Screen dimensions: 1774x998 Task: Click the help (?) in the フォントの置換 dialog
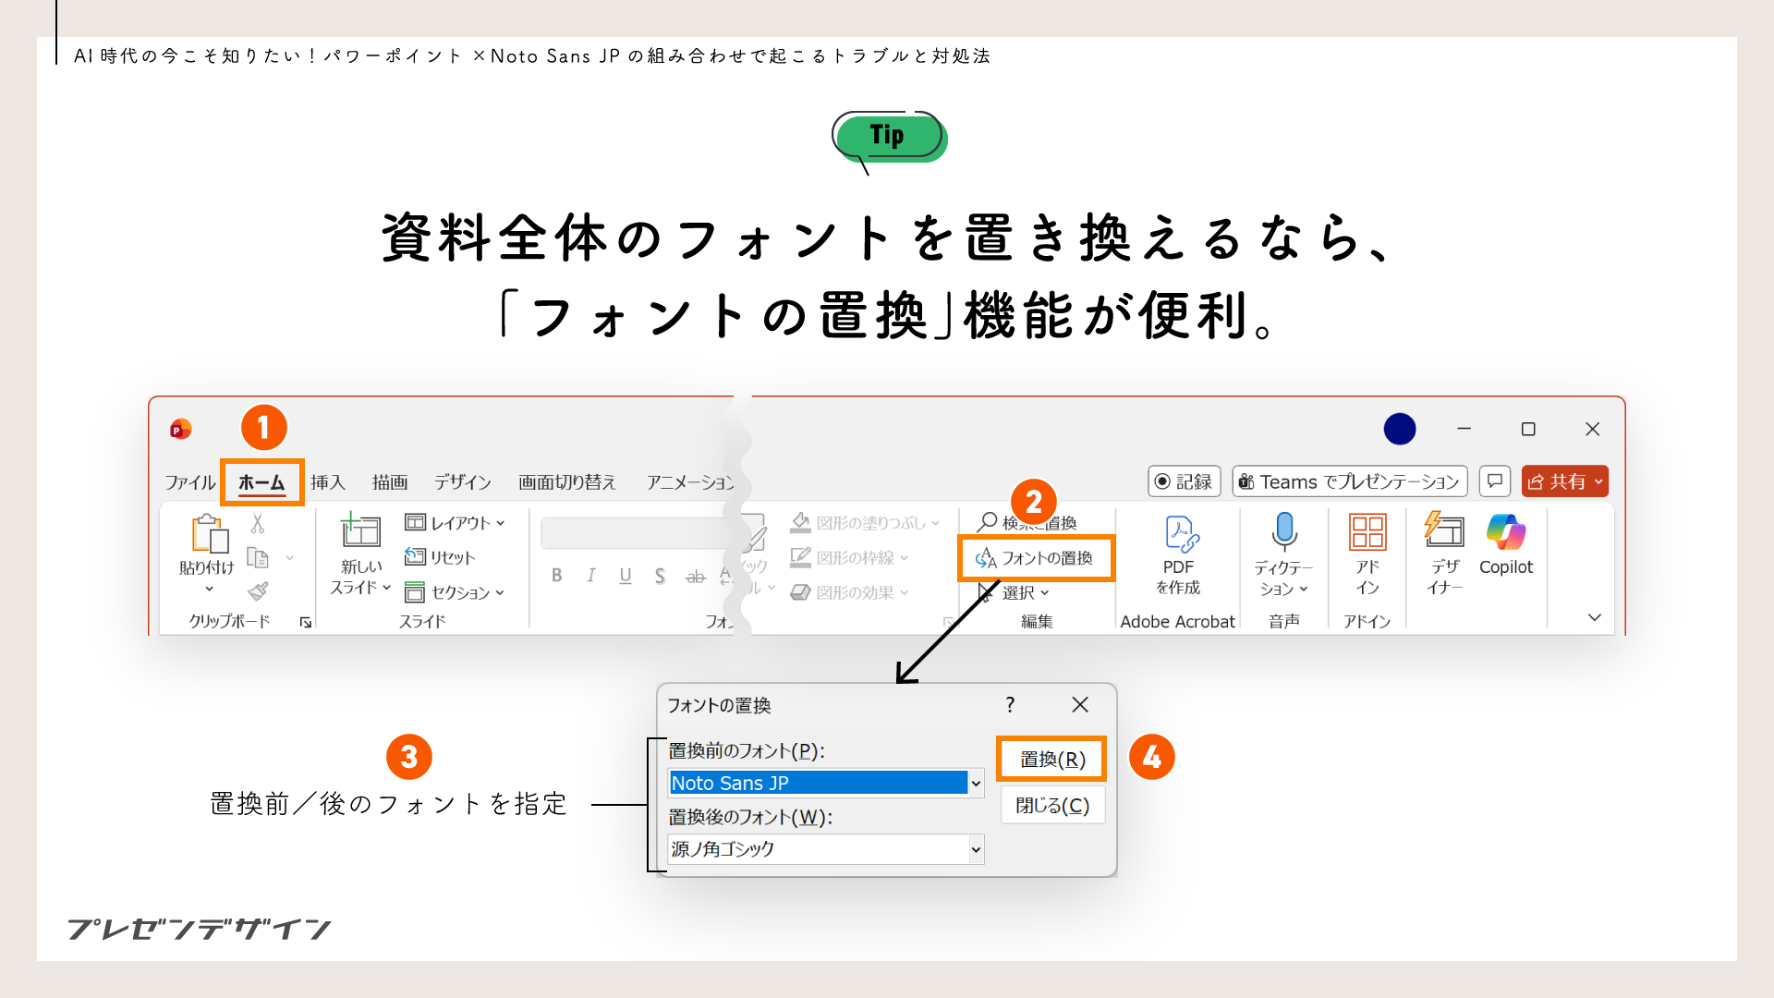(x=1010, y=705)
